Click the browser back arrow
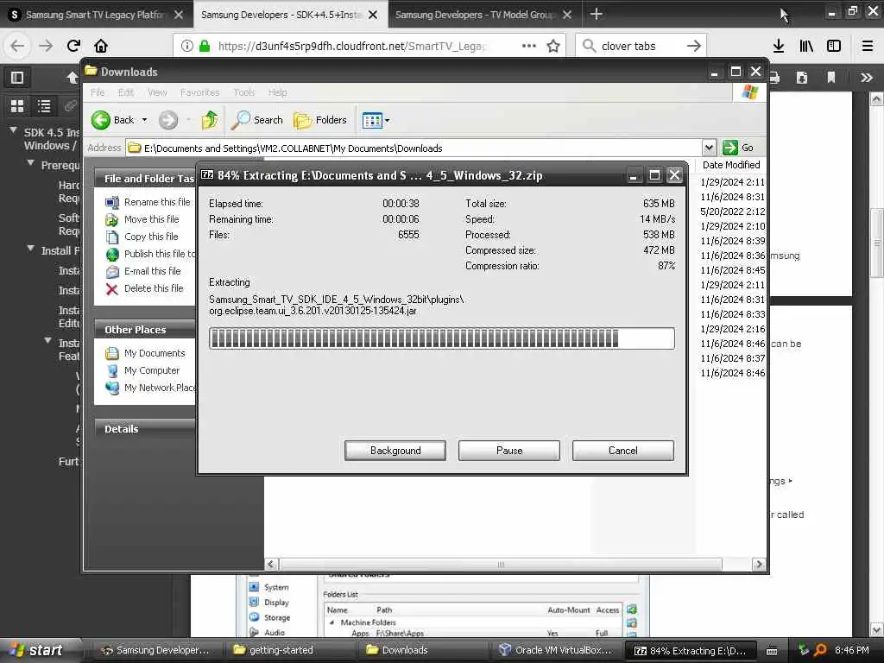884x663 pixels. click(17, 46)
